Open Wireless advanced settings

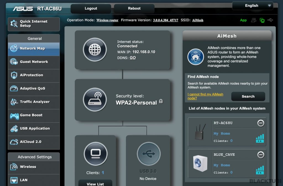[x=34, y=167]
